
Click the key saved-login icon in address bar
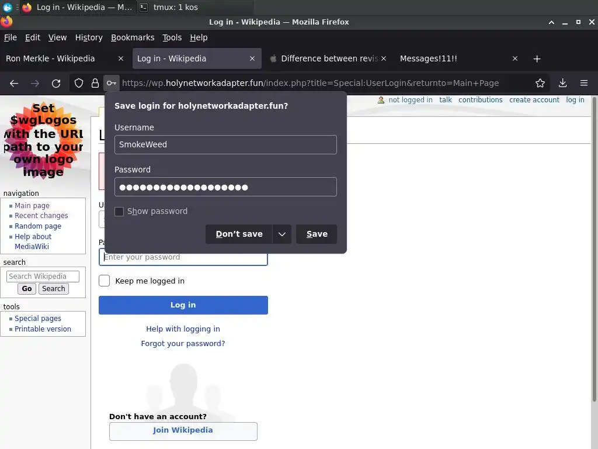coord(112,83)
